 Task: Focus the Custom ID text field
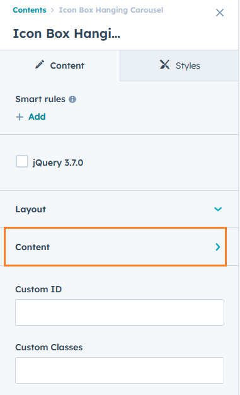120,312
